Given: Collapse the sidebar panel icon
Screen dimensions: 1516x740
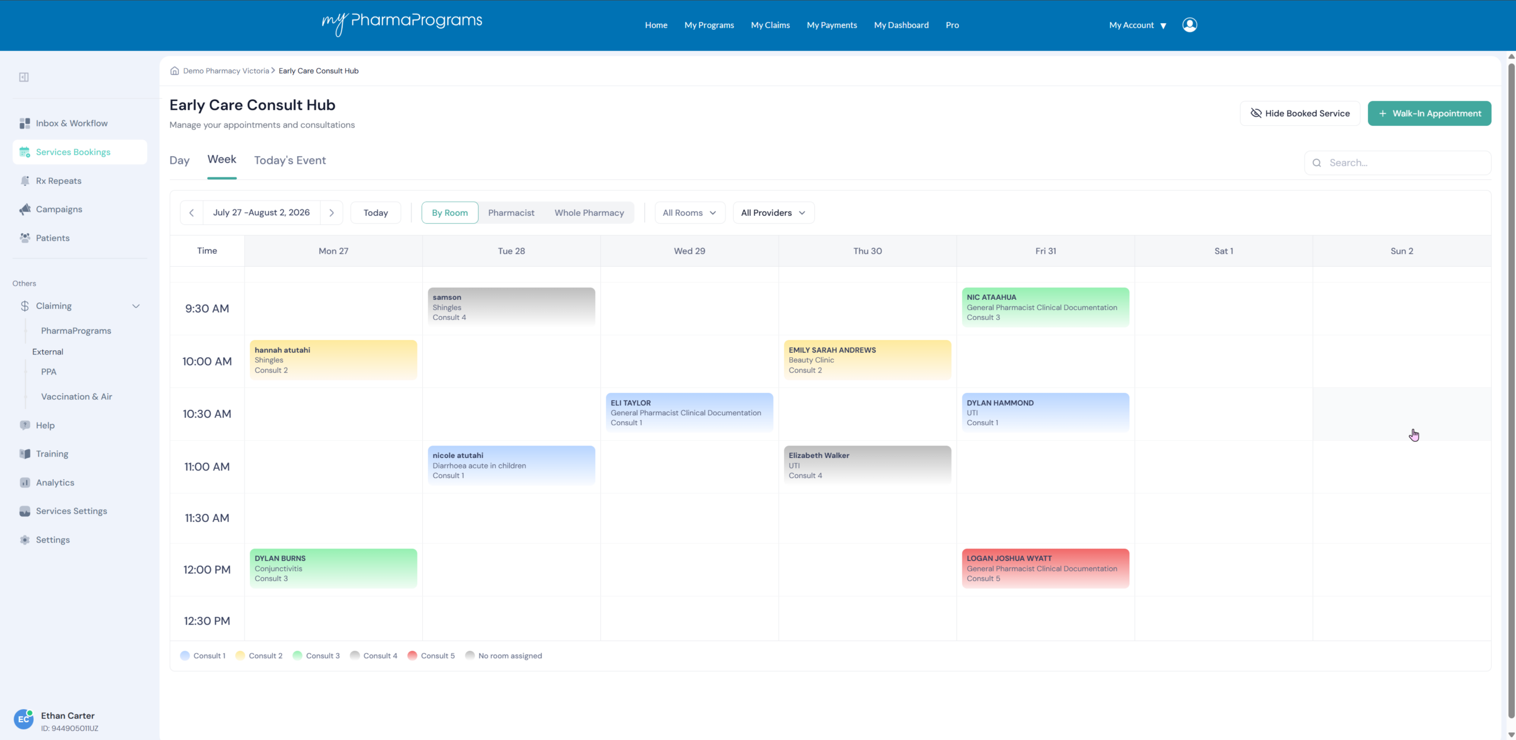Looking at the screenshot, I should pyautogui.click(x=24, y=77).
